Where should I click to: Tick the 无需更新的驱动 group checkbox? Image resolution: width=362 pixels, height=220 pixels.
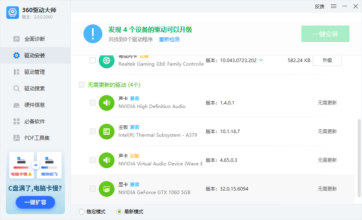click(81, 84)
